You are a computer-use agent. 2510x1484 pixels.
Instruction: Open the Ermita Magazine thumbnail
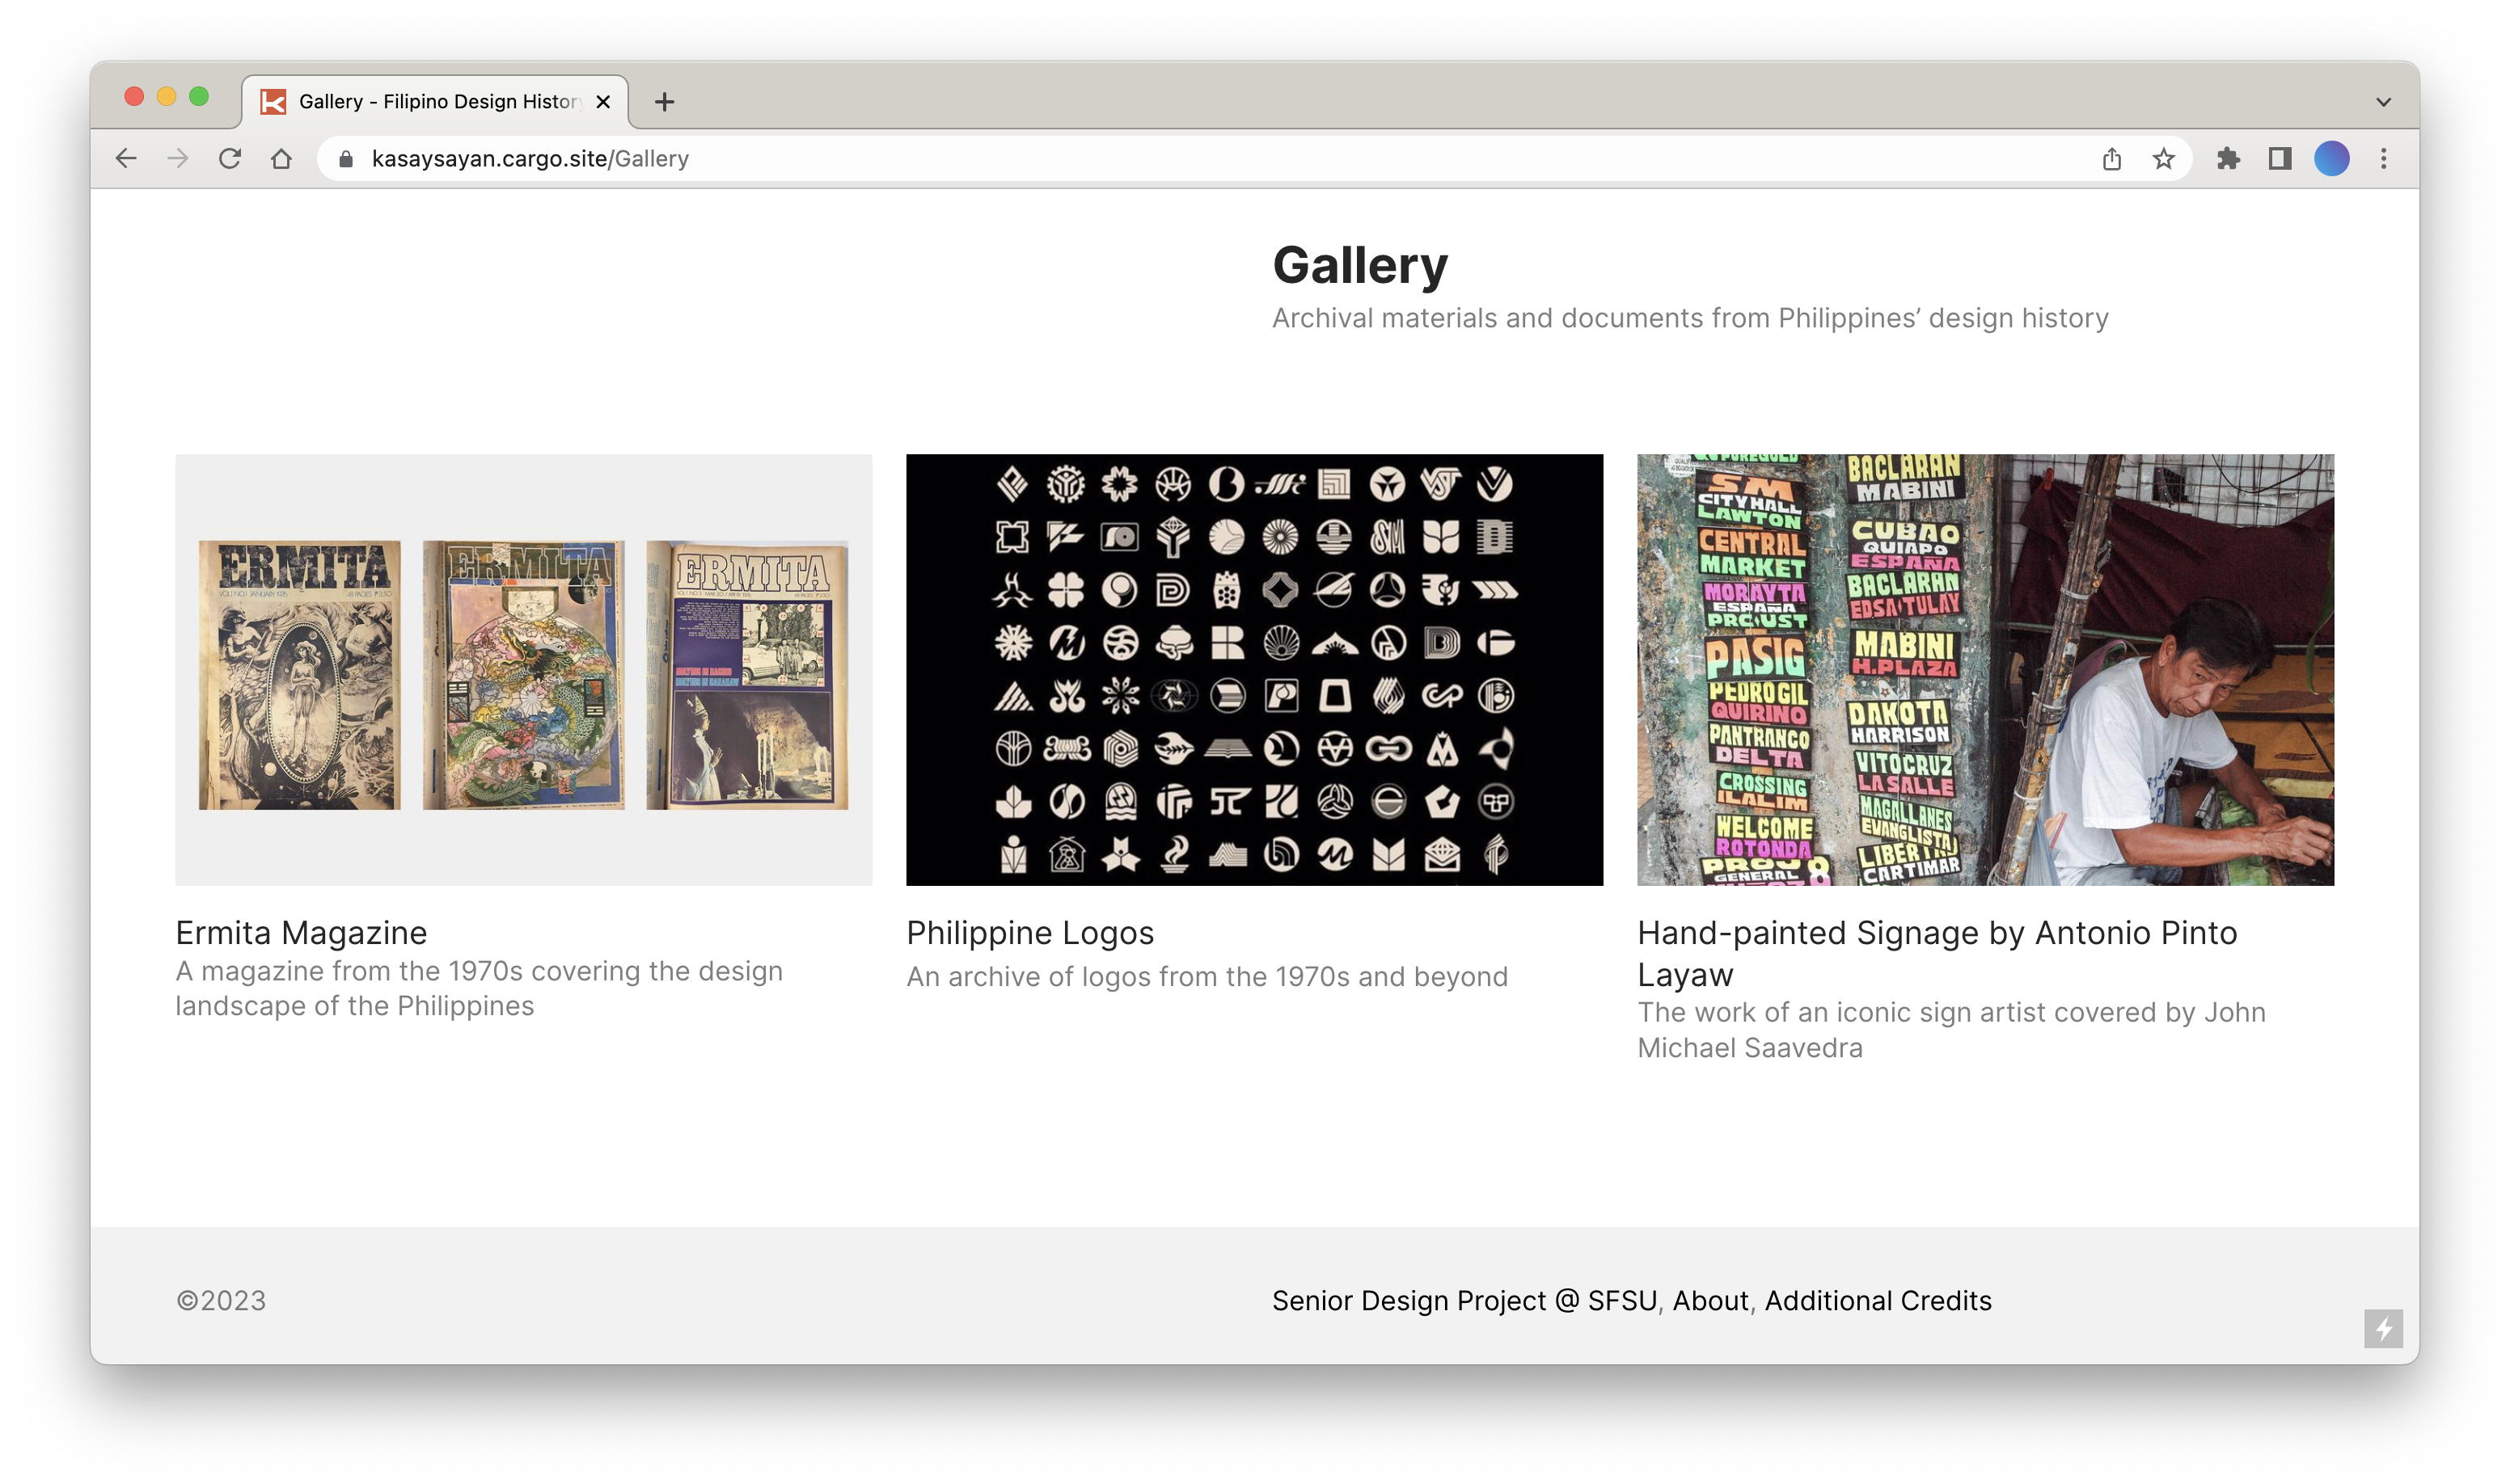(x=523, y=669)
